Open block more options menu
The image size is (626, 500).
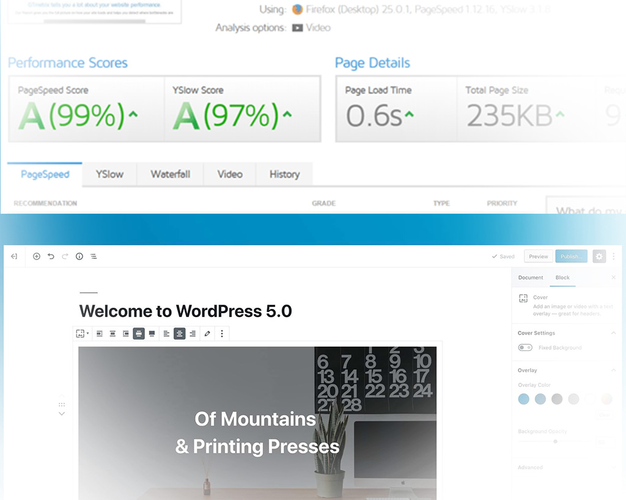(222, 333)
